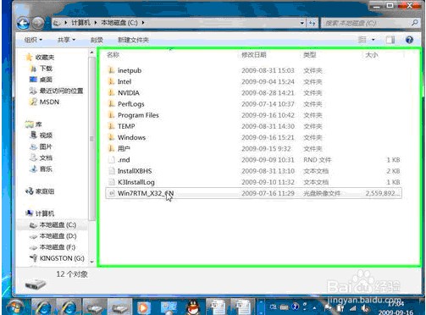The height and width of the screenshot is (315, 426).
Task: Go back with the Back arrow button
Action: (24, 23)
